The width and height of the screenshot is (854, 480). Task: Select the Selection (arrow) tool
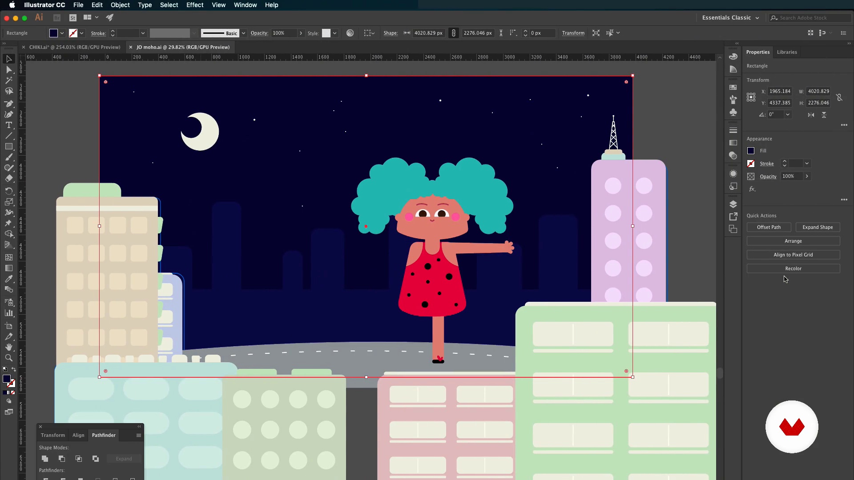[x=8, y=59]
